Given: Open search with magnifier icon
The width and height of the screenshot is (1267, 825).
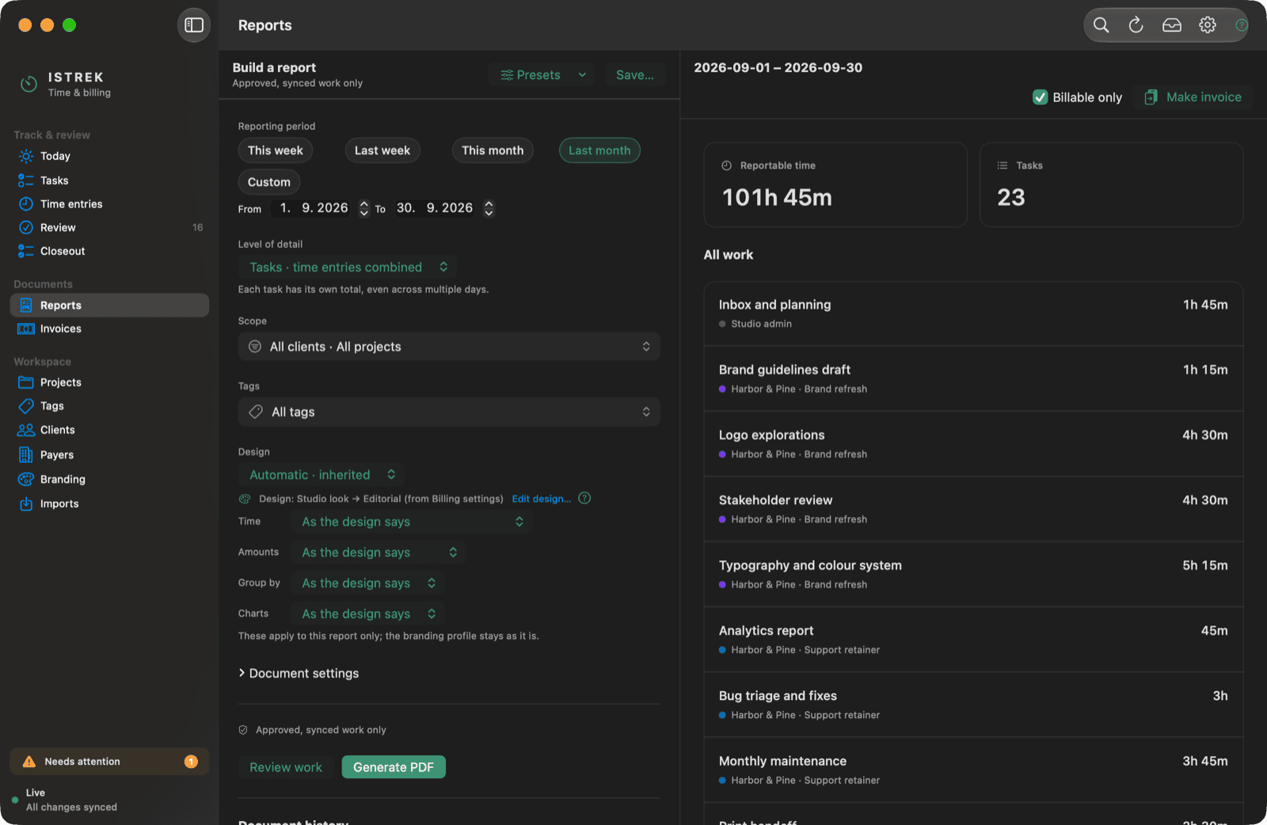Looking at the screenshot, I should (1101, 25).
